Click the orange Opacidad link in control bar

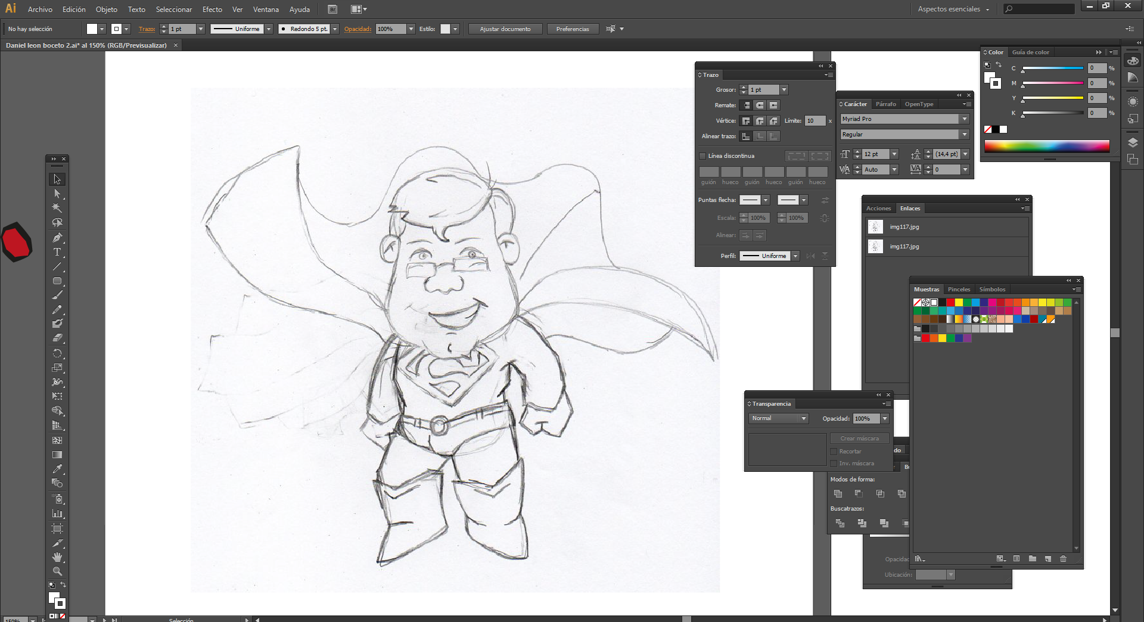357,29
